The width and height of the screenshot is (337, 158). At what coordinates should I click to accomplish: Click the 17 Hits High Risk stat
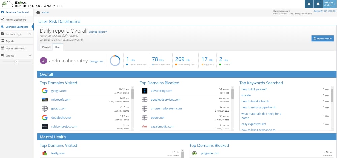point(207,61)
